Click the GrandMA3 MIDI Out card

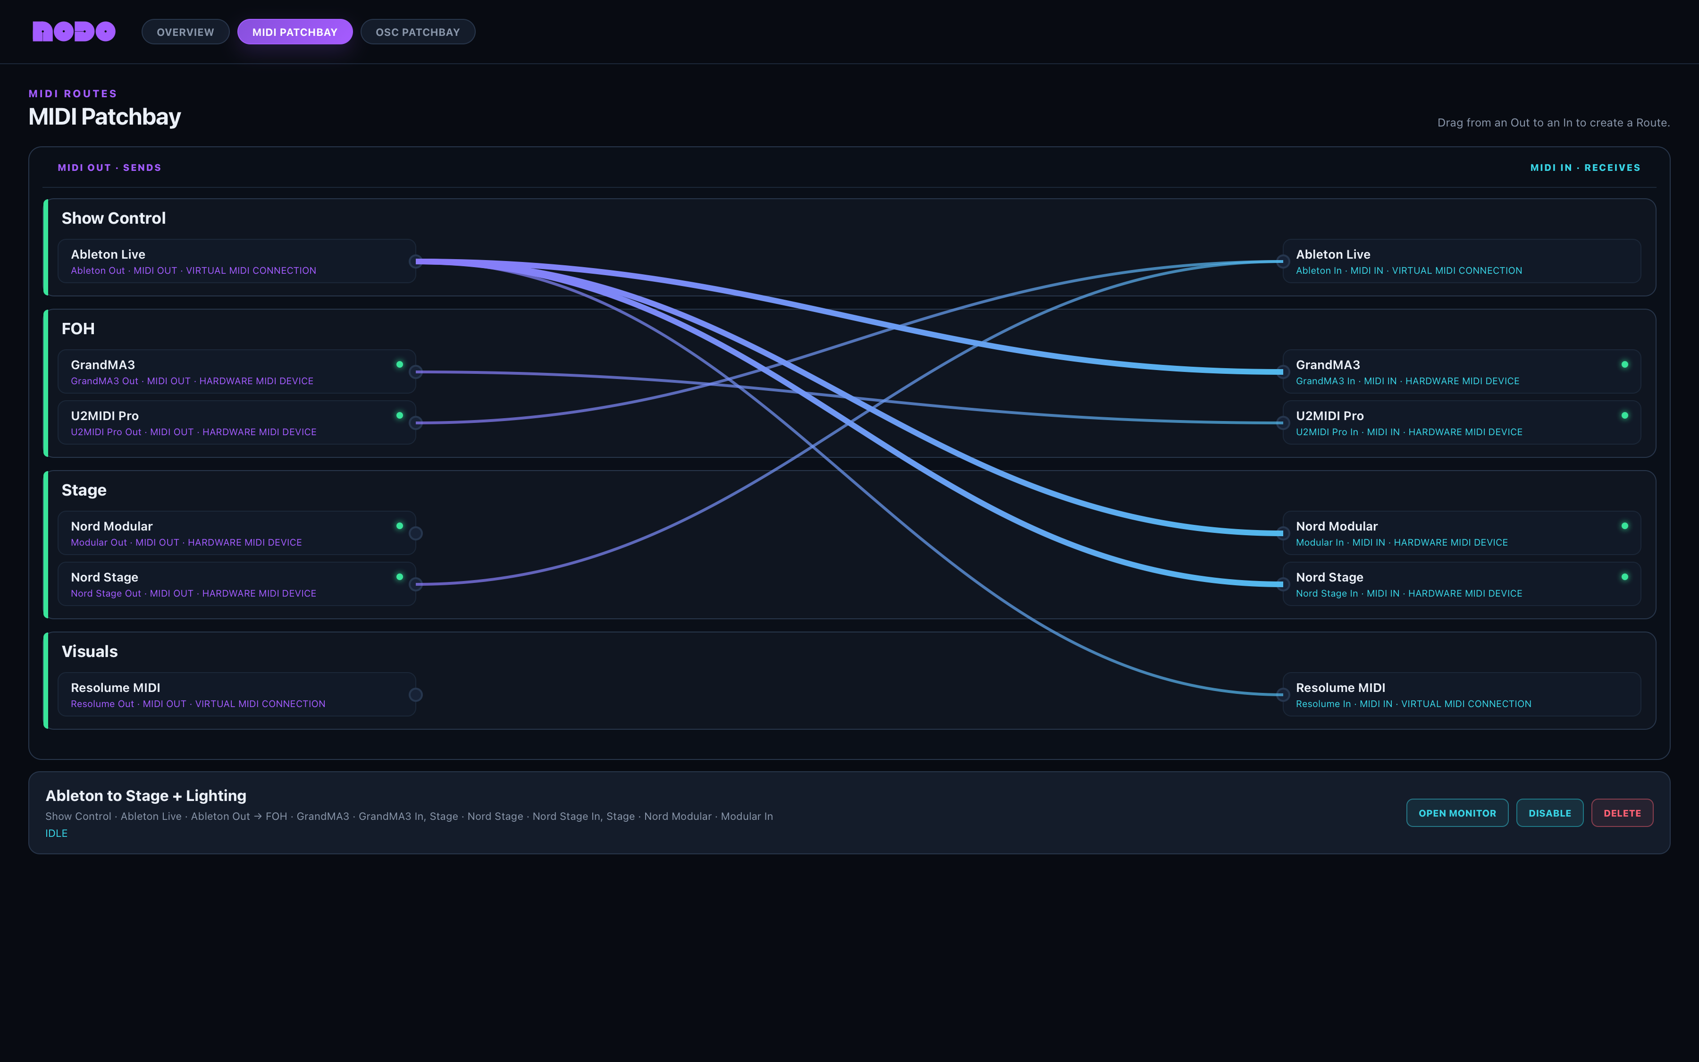tap(236, 371)
